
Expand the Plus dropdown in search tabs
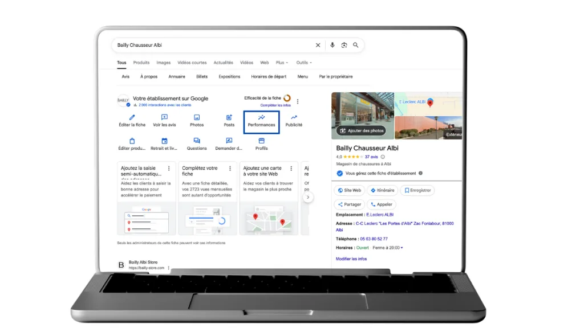282,63
